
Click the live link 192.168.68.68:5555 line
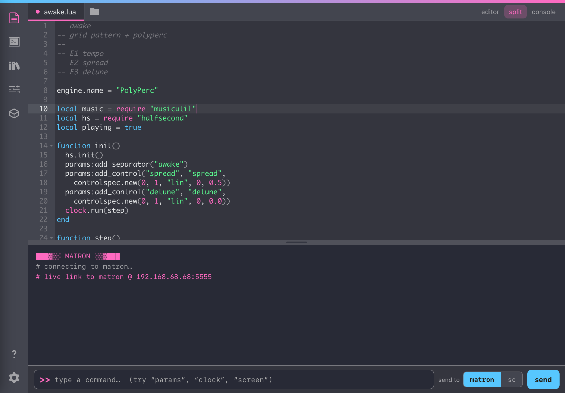pyautogui.click(x=124, y=277)
